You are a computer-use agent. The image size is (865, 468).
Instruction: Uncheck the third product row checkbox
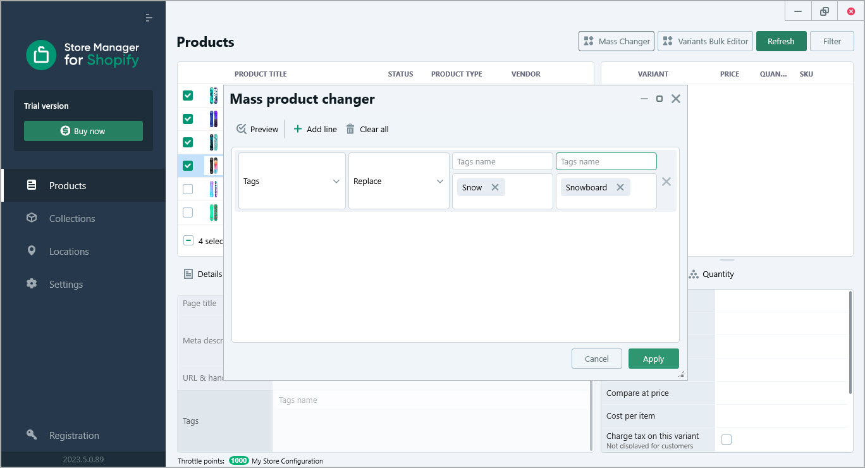(x=188, y=142)
